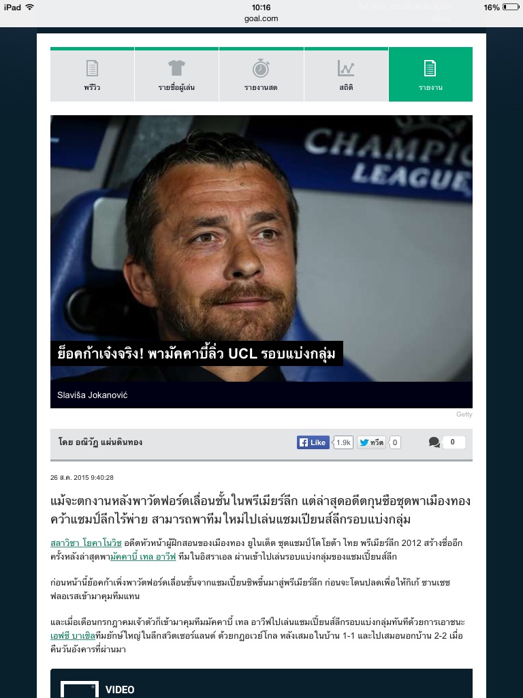
Task: Tap the goal.com address bar
Action: [261, 18]
